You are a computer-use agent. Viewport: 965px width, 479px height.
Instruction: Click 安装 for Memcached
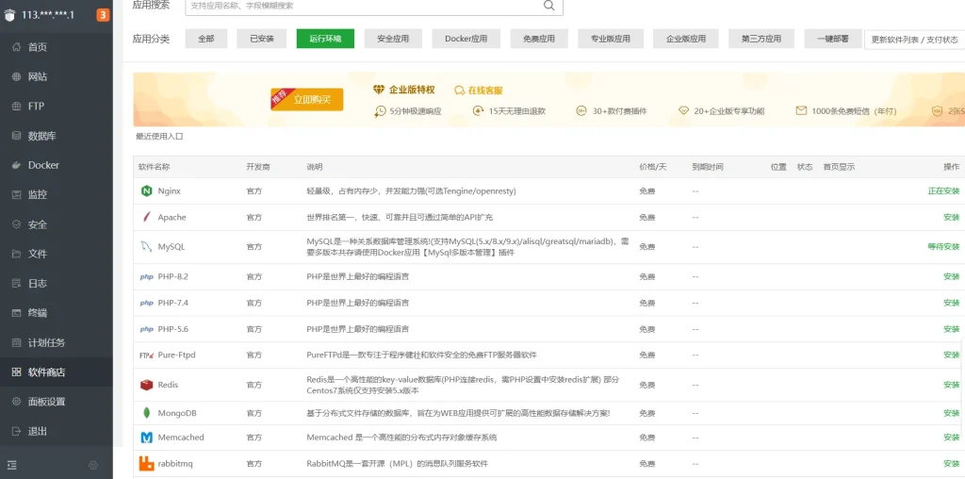[952, 438]
